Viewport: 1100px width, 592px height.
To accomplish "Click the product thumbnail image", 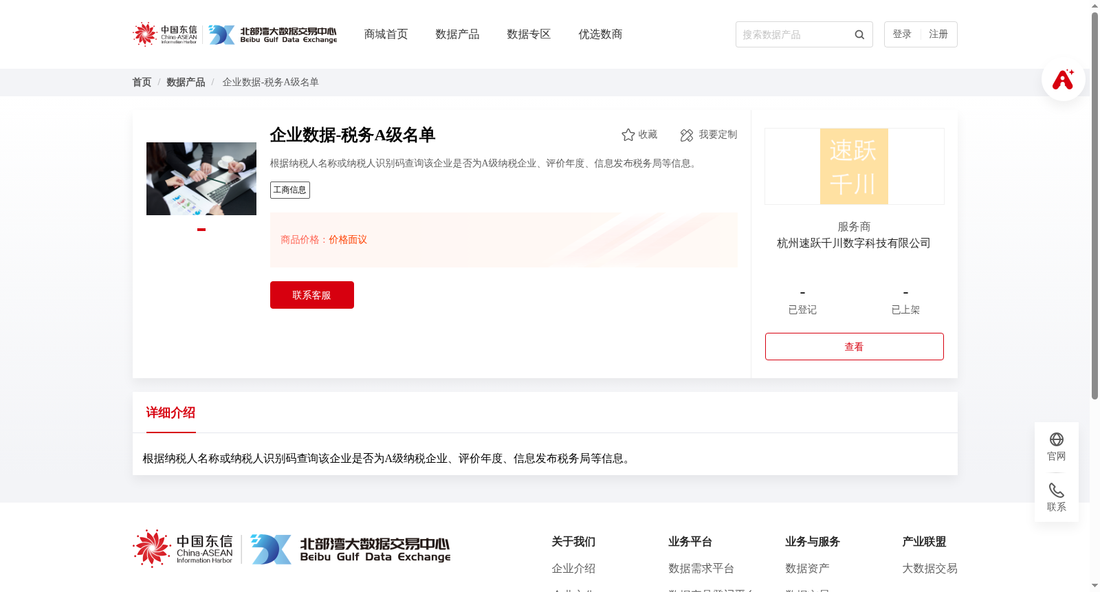I will 201,179.
